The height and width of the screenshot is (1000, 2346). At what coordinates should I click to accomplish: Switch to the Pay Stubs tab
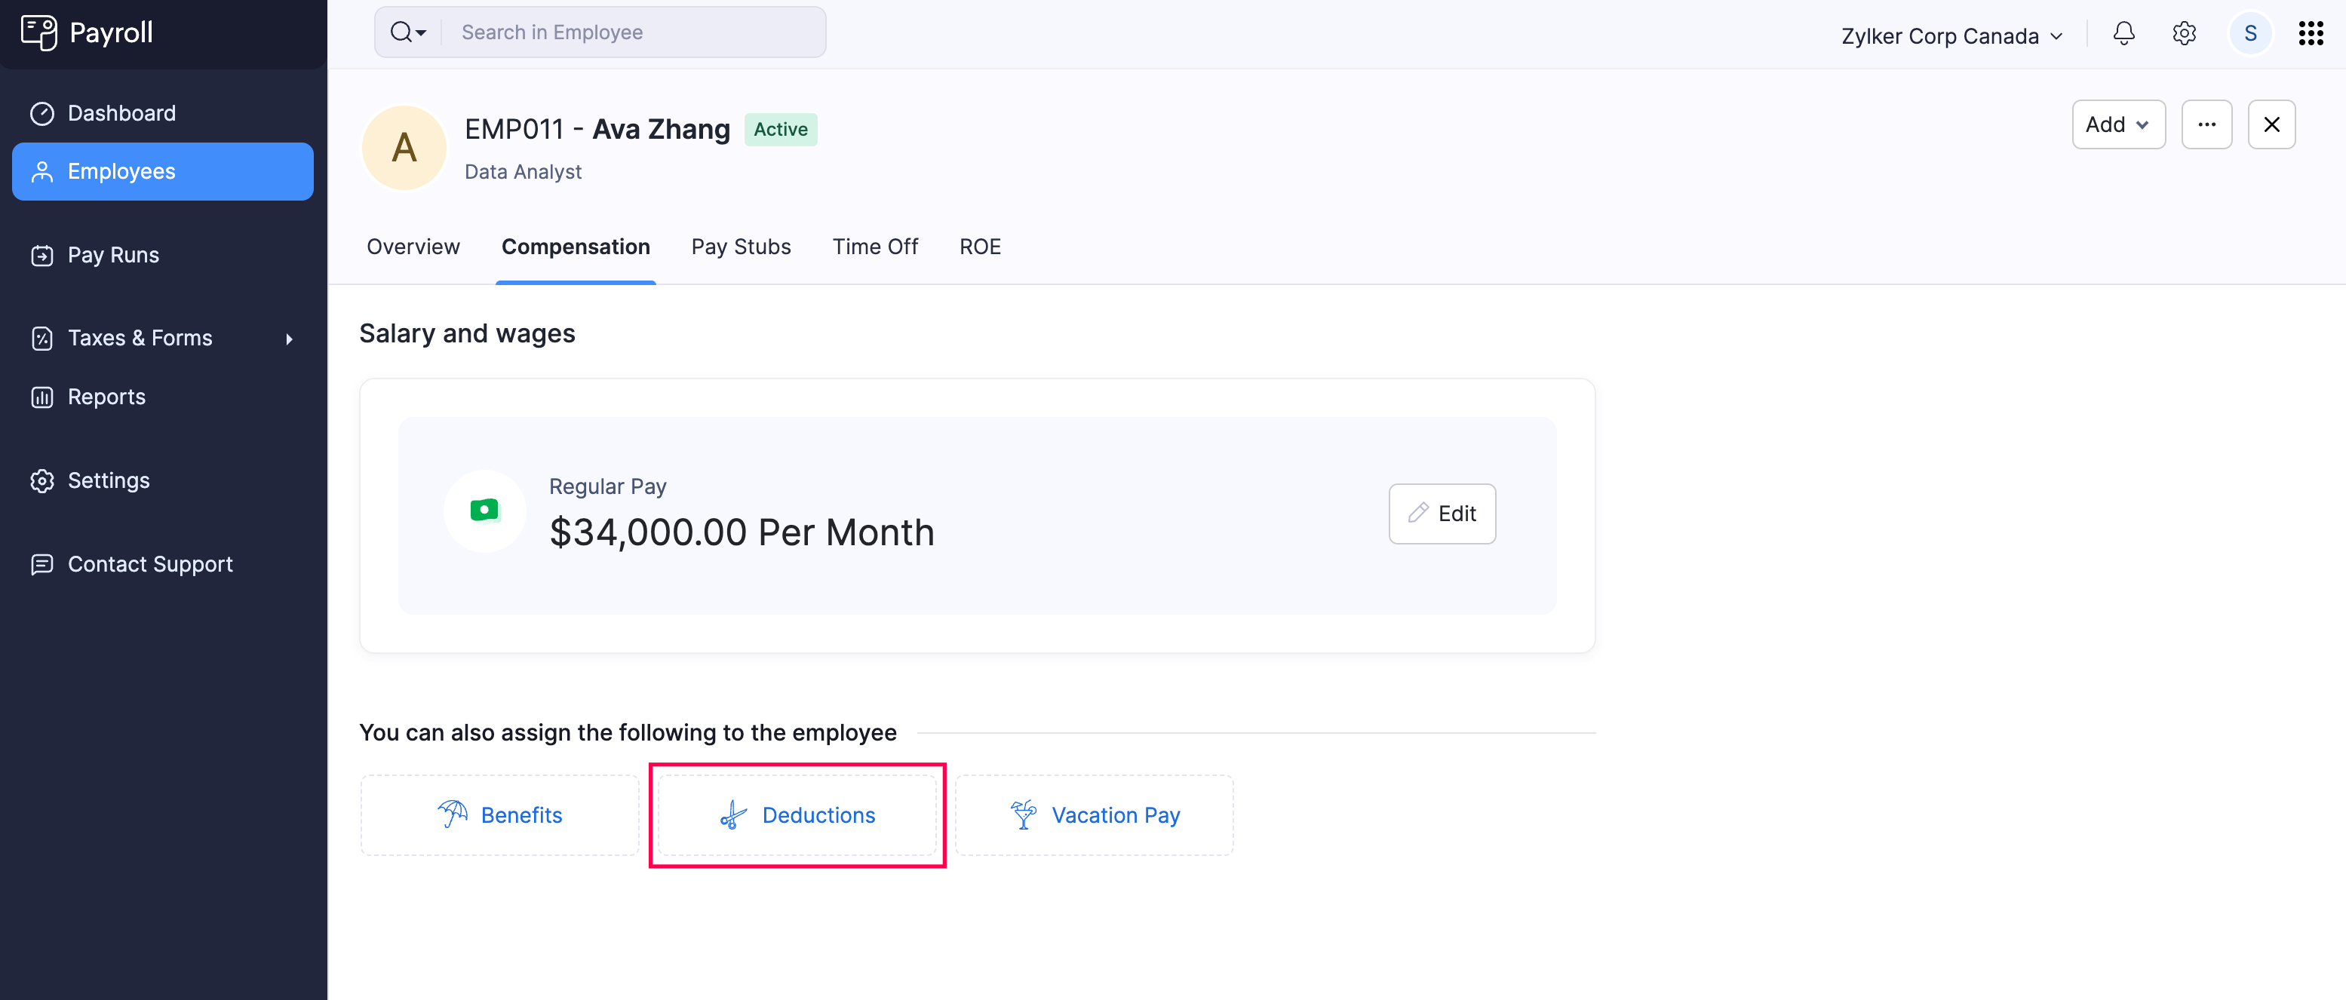click(741, 247)
